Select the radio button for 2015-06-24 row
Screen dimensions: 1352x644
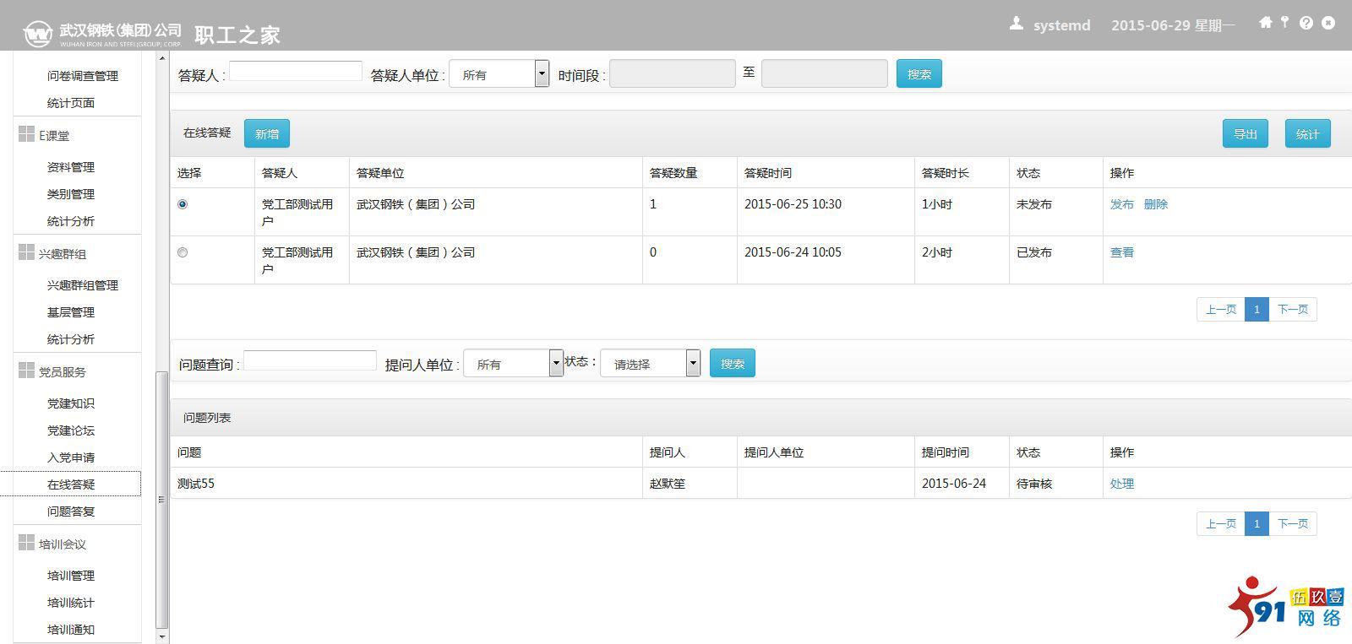[x=183, y=252]
